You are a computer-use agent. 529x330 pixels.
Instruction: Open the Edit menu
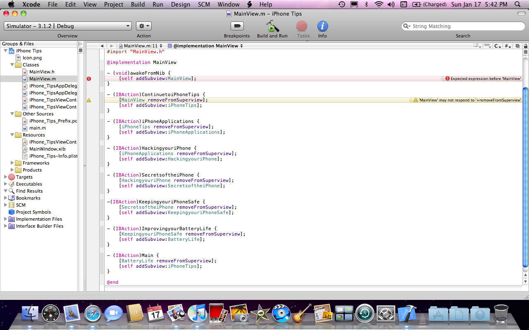(x=70, y=5)
